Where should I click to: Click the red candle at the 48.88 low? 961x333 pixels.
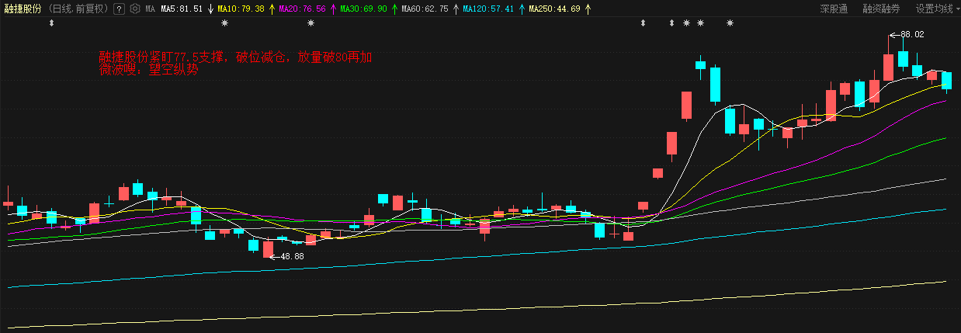pyautogui.click(x=269, y=248)
